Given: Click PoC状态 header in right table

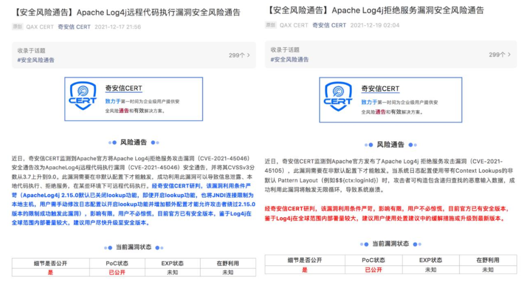Looking at the screenshot, I should [x=373, y=260].
